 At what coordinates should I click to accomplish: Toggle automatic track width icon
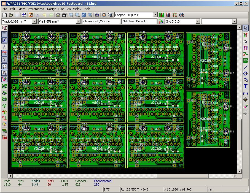tap(161, 21)
